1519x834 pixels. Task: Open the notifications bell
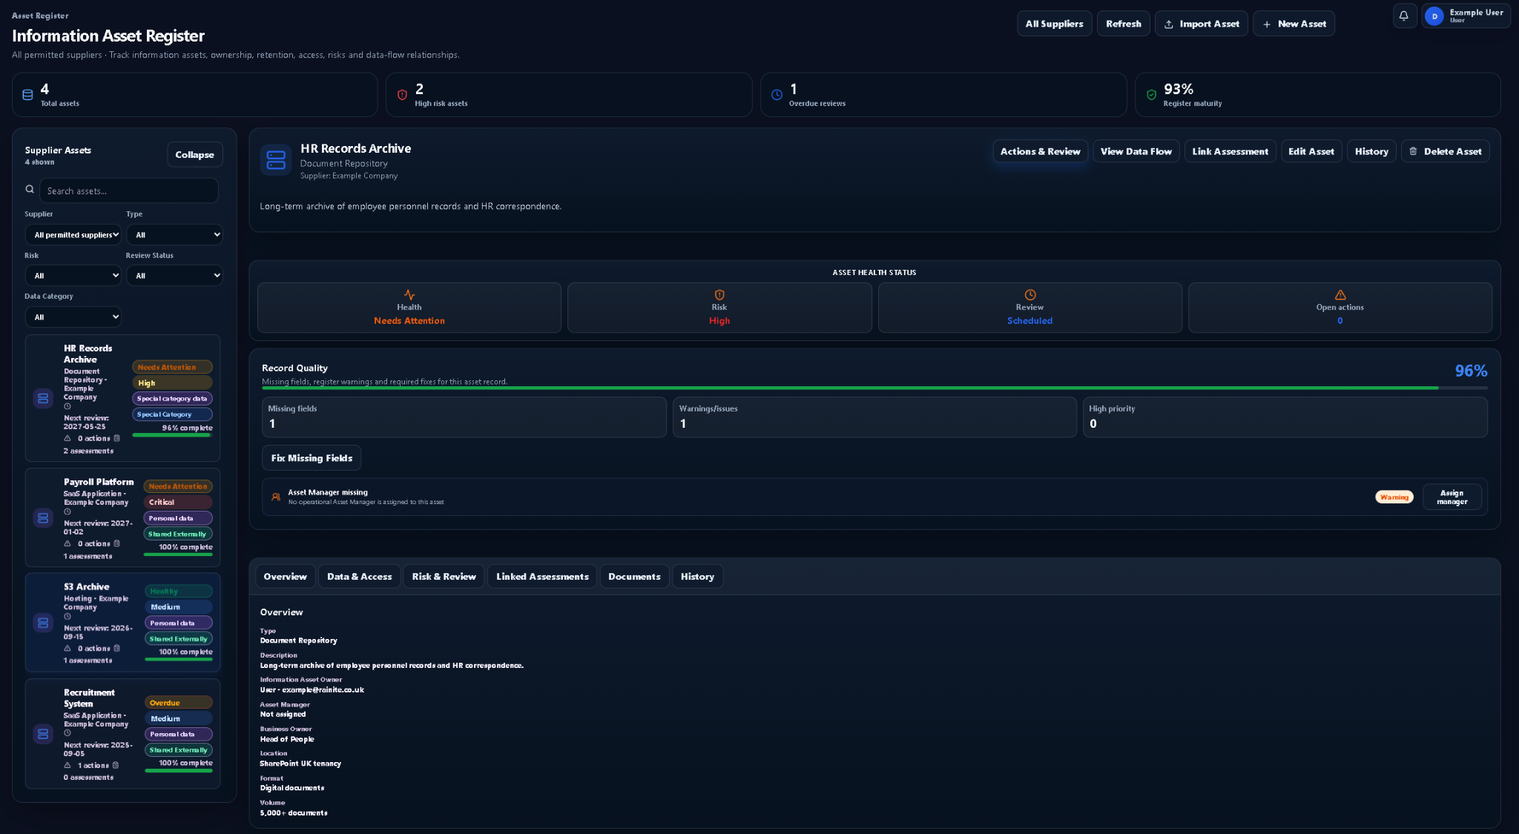[1403, 16]
